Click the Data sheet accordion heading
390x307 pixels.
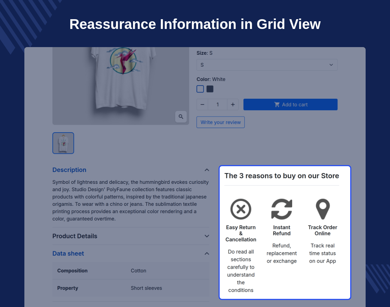68,253
